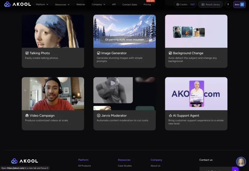Click the Credits coin icon
This screenshot has width=249, height=171.
(x=178, y=4)
